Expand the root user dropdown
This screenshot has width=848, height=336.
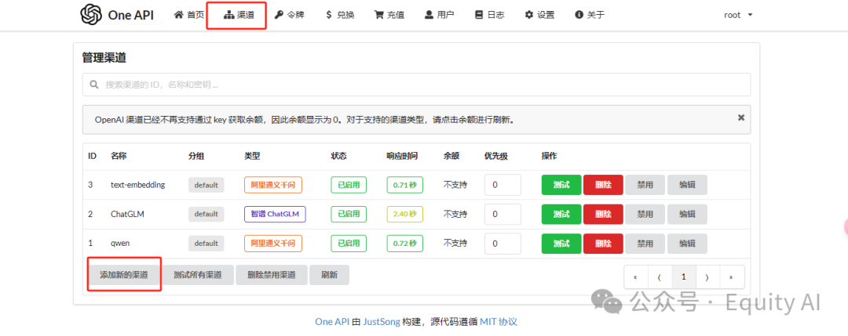738,15
